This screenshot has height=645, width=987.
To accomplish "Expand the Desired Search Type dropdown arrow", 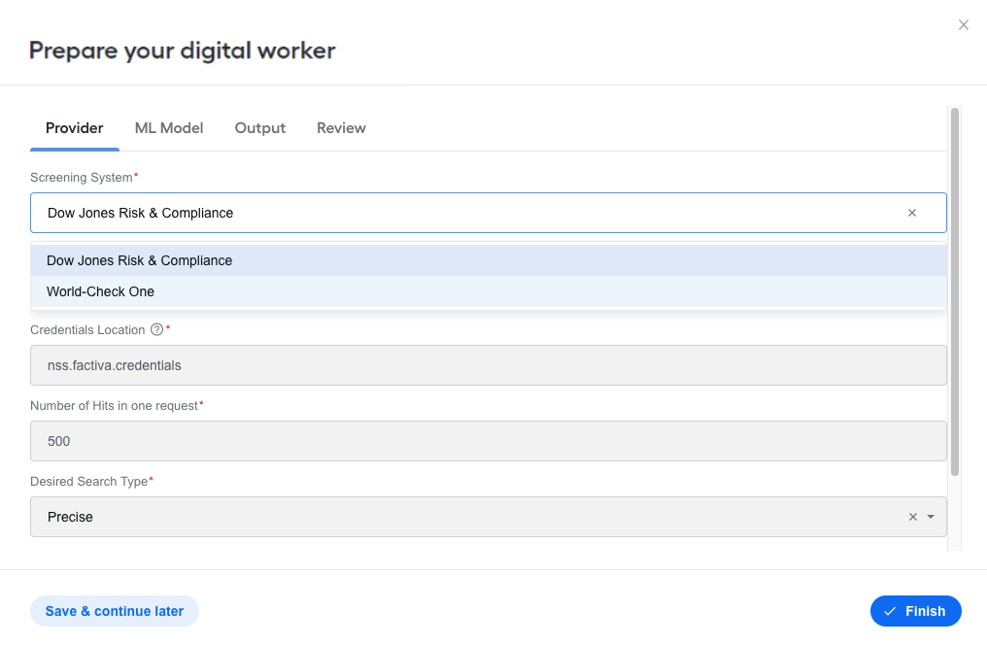I will pyautogui.click(x=931, y=517).
